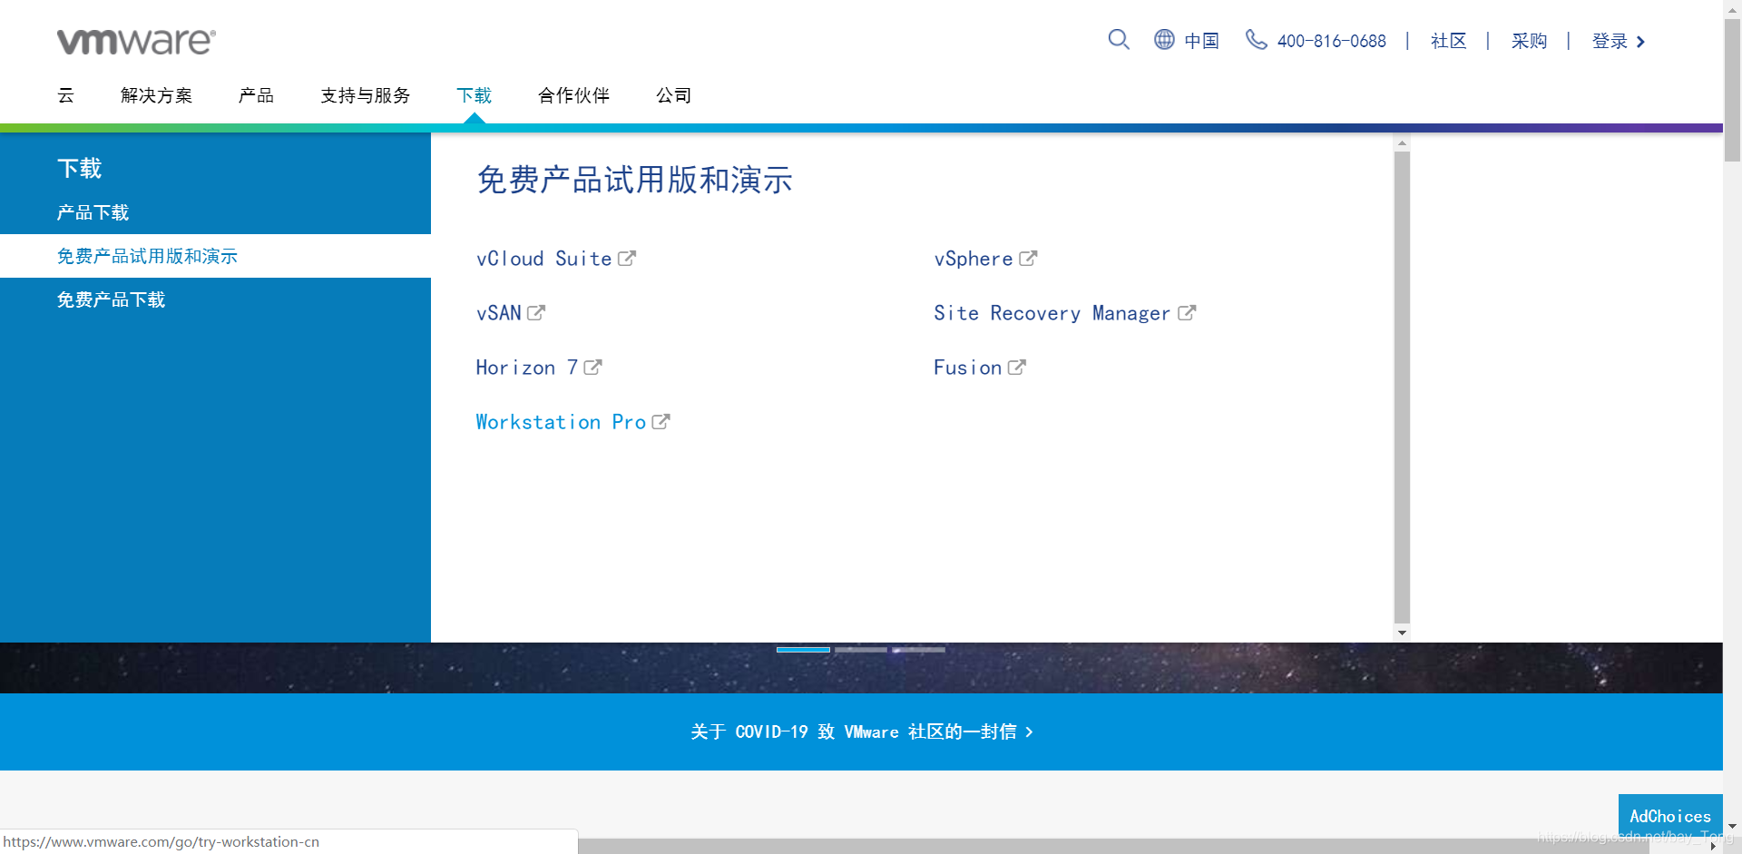This screenshot has height=854, width=1742.
Task: Open the 社区 link
Action: point(1448,41)
